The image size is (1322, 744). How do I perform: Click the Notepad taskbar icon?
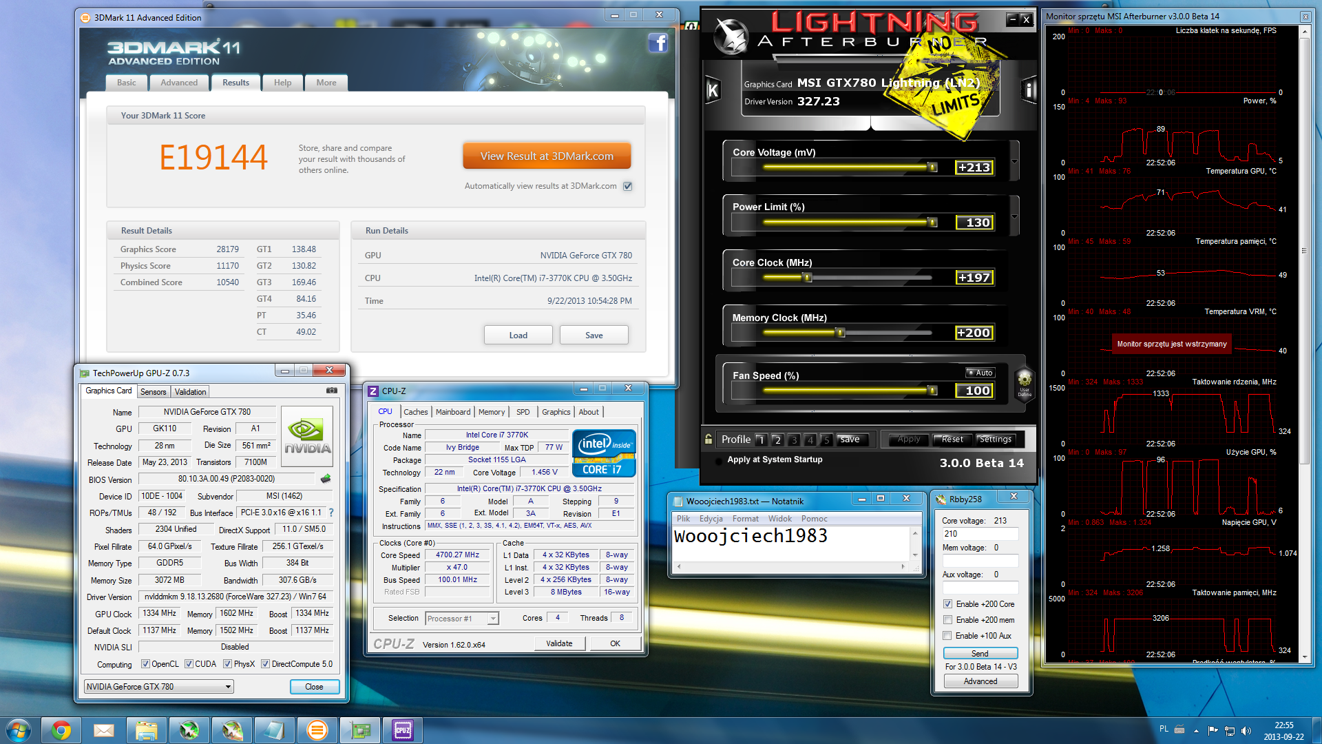pos(275,730)
